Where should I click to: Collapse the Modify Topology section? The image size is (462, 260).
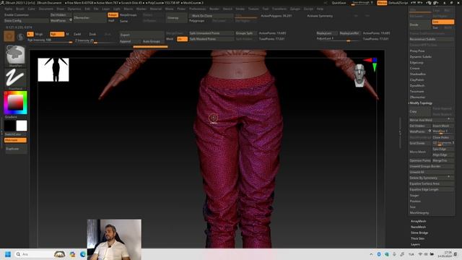(421, 103)
